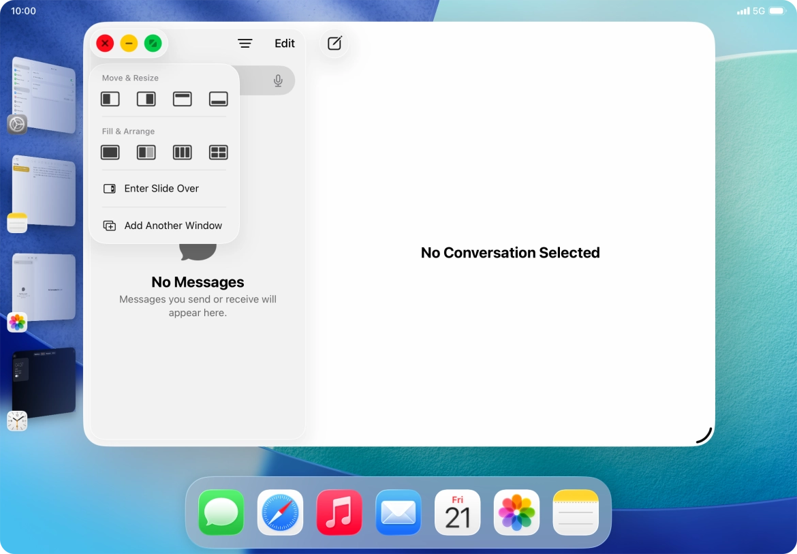Open the conversation filters icon
This screenshot has width=797, height=554.
245,43
